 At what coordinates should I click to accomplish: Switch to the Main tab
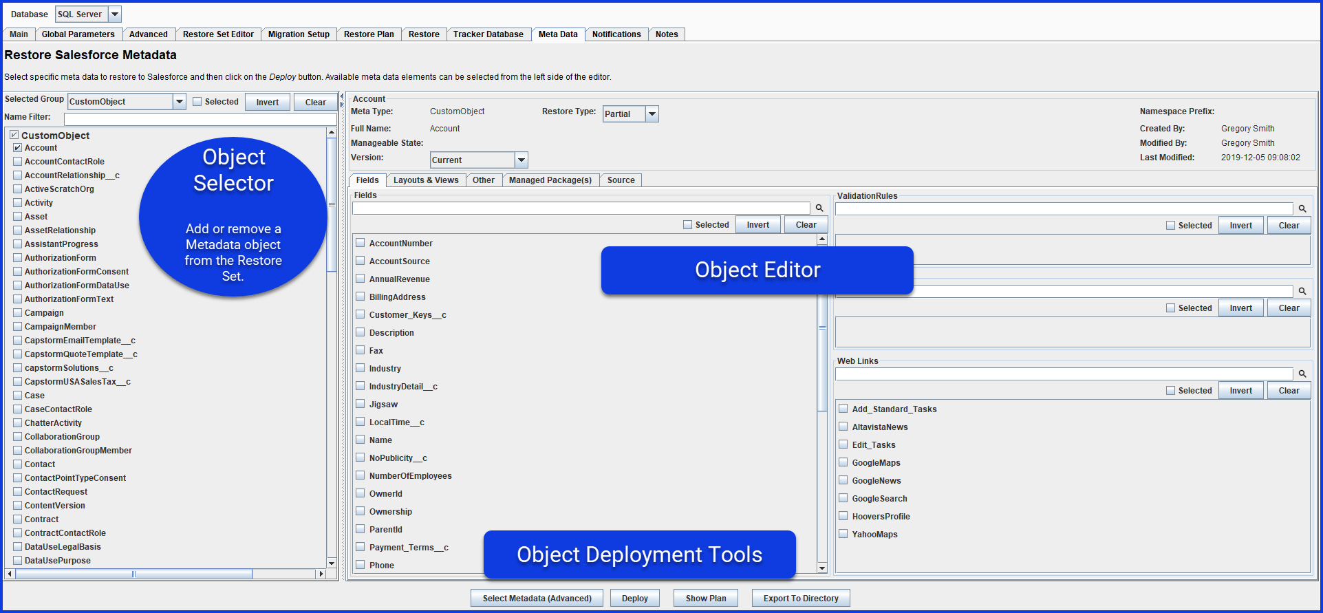point(19,34)
